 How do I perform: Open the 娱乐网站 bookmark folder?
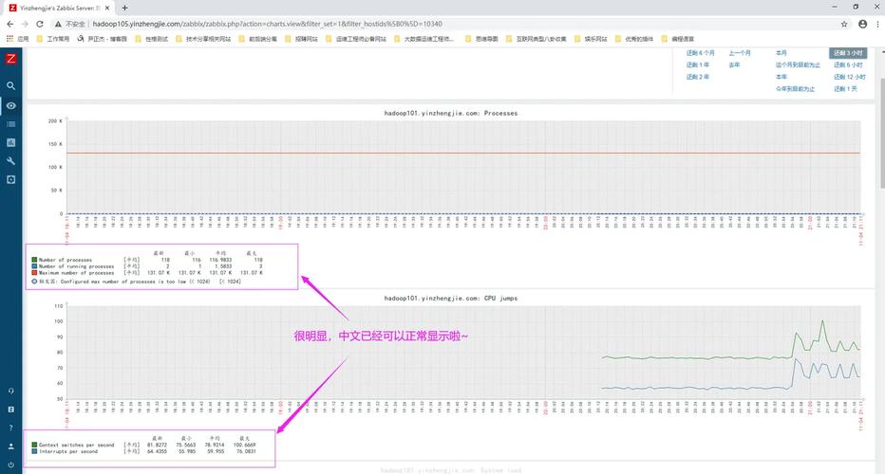coord(591,39)
